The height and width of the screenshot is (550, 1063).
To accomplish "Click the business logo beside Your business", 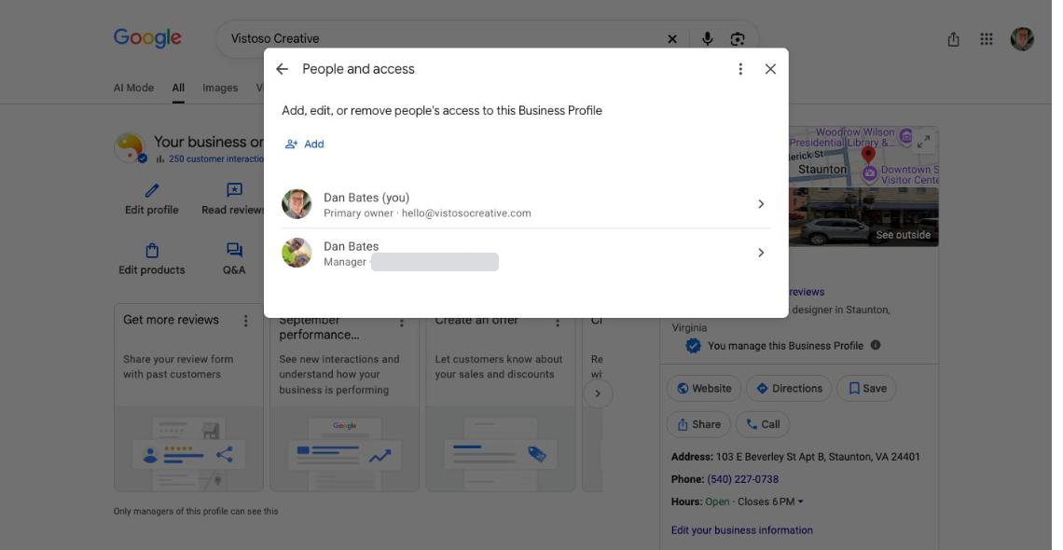I will (130, 147).
